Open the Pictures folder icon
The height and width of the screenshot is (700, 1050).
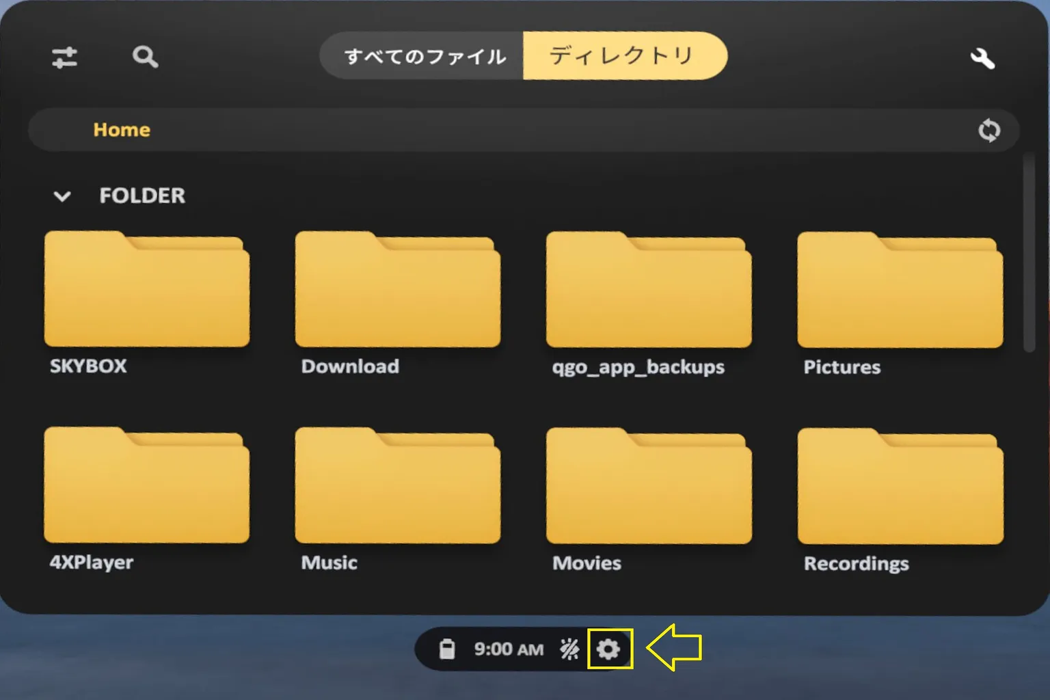900,289
